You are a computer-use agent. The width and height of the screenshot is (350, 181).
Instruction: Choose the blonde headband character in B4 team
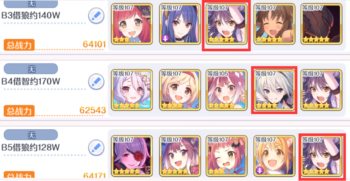(180, 90)
